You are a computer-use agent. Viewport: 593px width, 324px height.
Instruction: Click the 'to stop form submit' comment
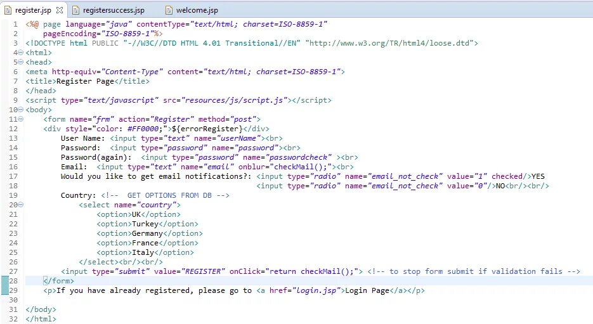coord(474,271)
